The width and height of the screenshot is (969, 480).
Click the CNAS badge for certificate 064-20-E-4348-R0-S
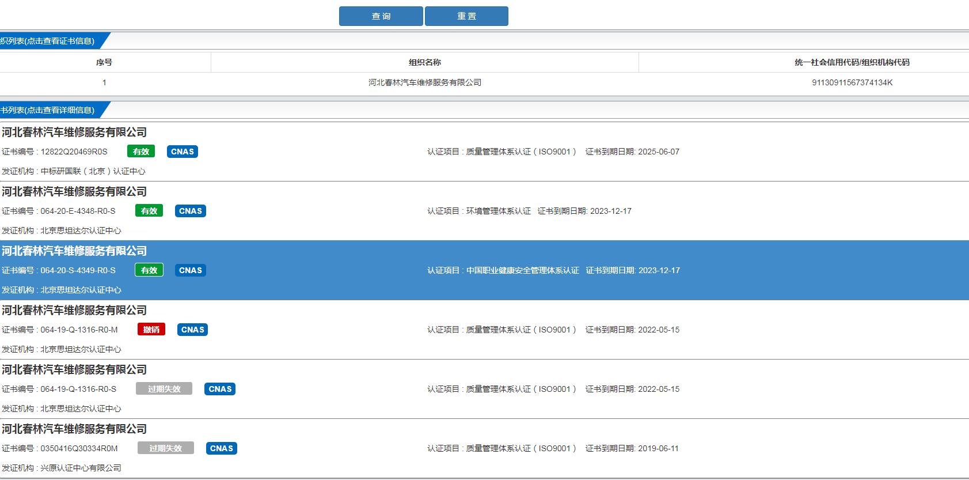(191, 211)
